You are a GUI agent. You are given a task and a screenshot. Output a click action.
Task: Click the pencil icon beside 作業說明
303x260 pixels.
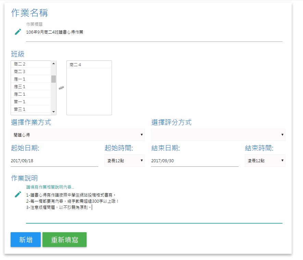click(18, 194)
